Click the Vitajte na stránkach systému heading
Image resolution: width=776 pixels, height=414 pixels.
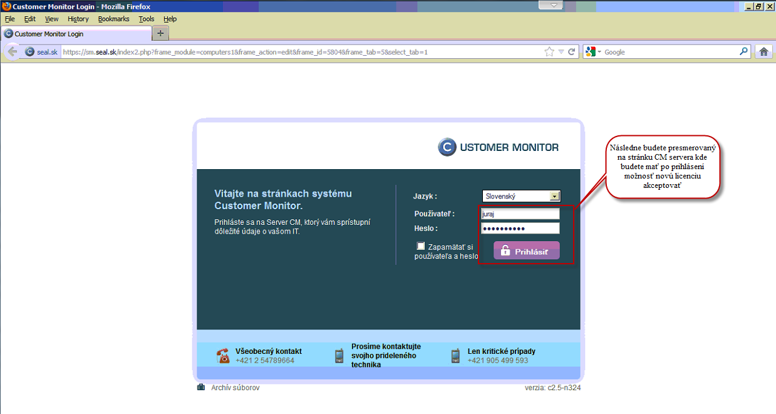tap(283, 199)
